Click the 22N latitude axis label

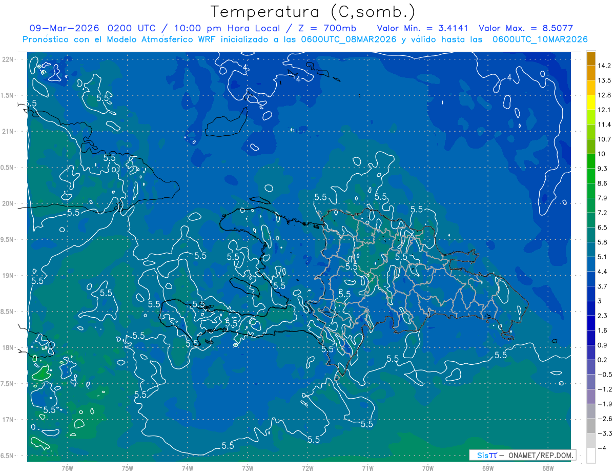coord(8,59)
